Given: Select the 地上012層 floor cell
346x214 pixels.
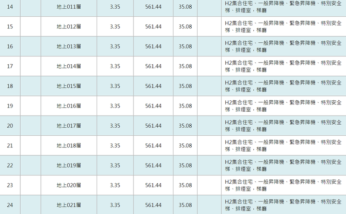Looking at the screenshot, I should tap(69, 27).
